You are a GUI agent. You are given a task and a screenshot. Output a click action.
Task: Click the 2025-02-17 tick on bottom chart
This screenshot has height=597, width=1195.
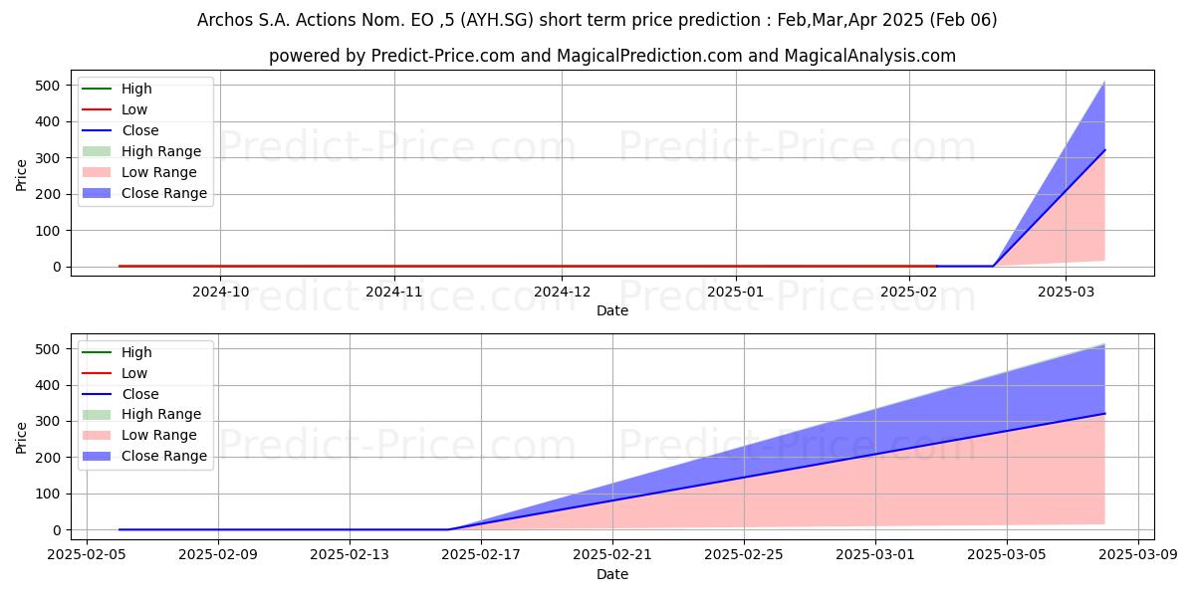click(x=481, y=554)
